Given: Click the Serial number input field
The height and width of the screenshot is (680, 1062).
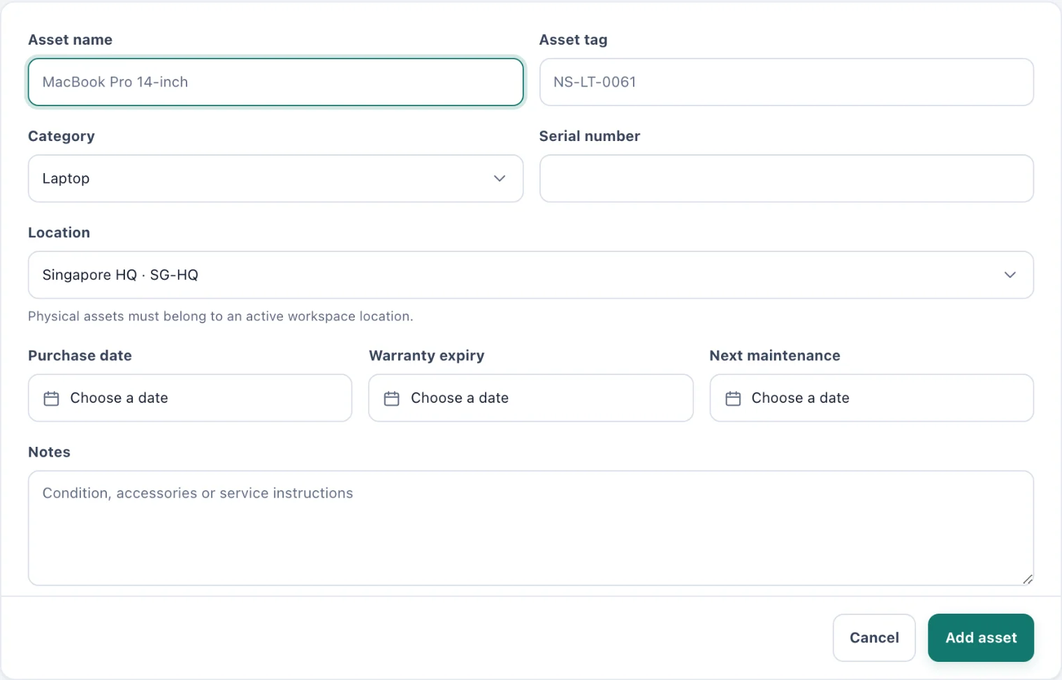Looking at the screenshot, I should 787,179.
